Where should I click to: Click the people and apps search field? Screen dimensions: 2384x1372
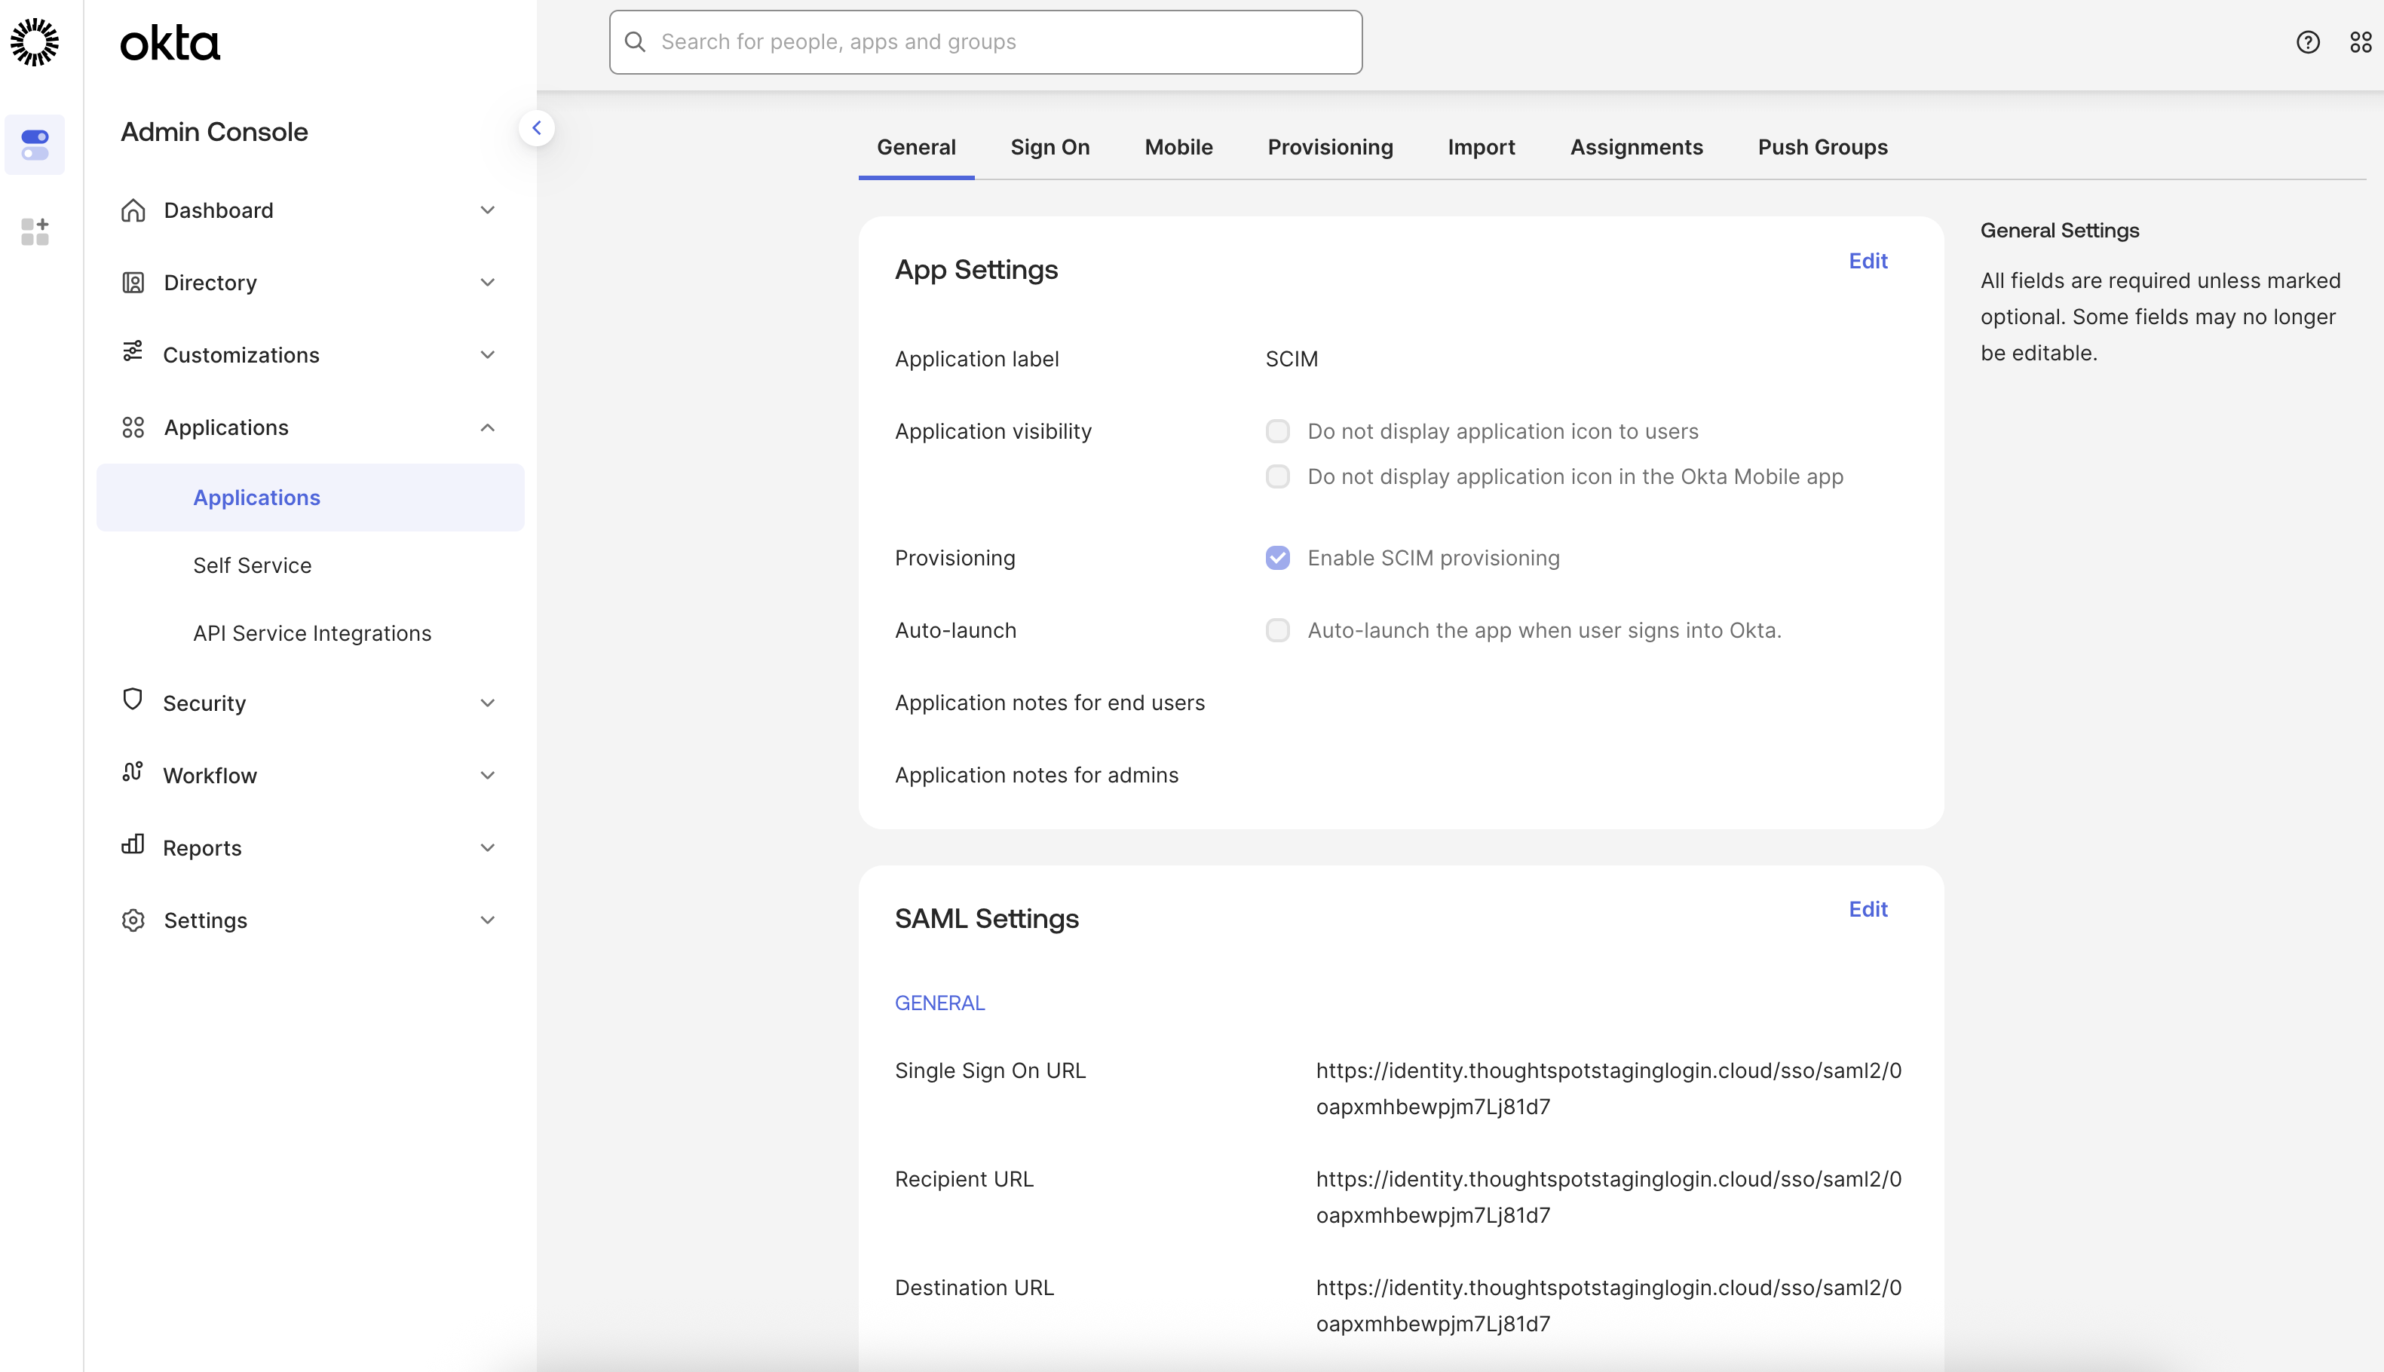[x=984, y=41]
